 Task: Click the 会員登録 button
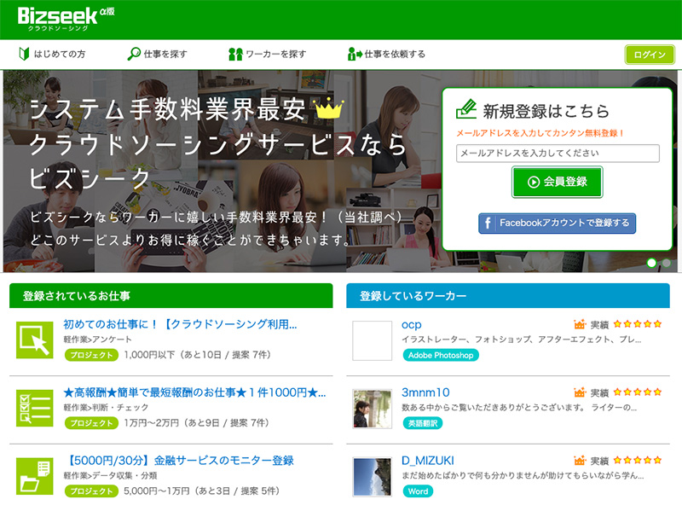tap(558, 182)
